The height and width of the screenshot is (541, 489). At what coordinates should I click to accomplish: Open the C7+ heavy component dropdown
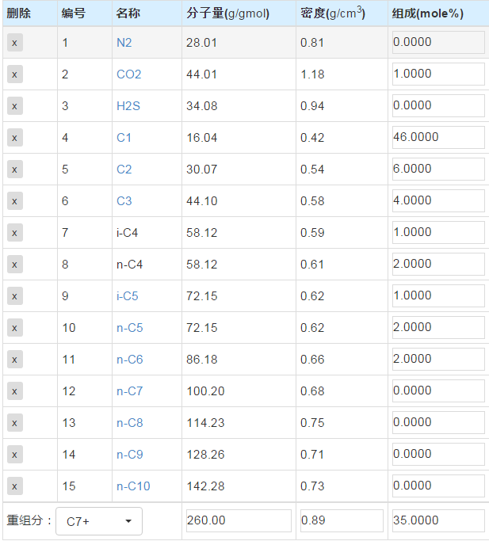(99, 521)
